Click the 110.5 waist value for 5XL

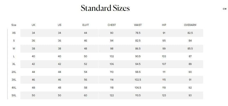click(138, 95)
